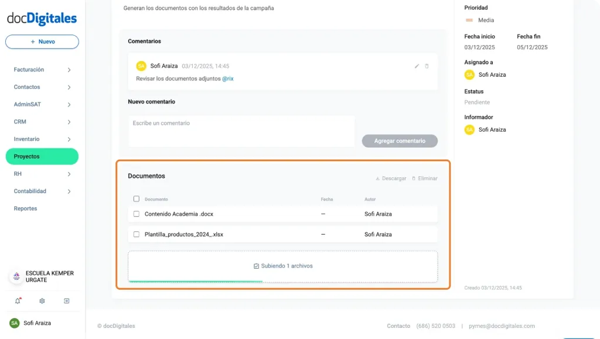Click the logout icon near the gear
The image size is (600, 339).
[x=66, y=300]
